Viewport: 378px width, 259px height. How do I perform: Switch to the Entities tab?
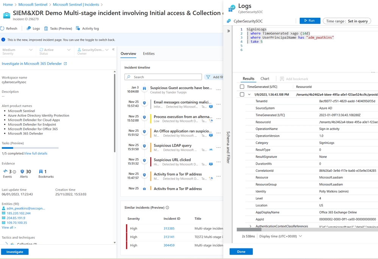[x=149, y=53]
